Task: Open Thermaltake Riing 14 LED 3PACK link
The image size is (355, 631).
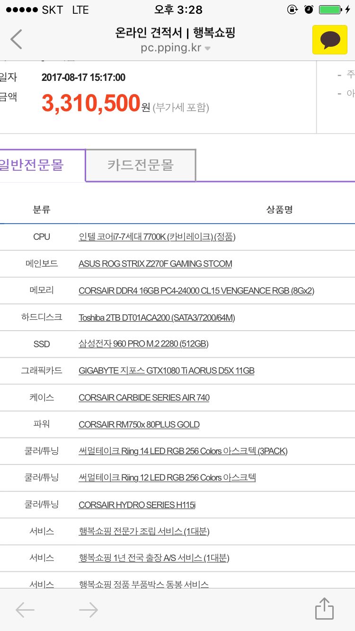Action: tap(183, 451)
